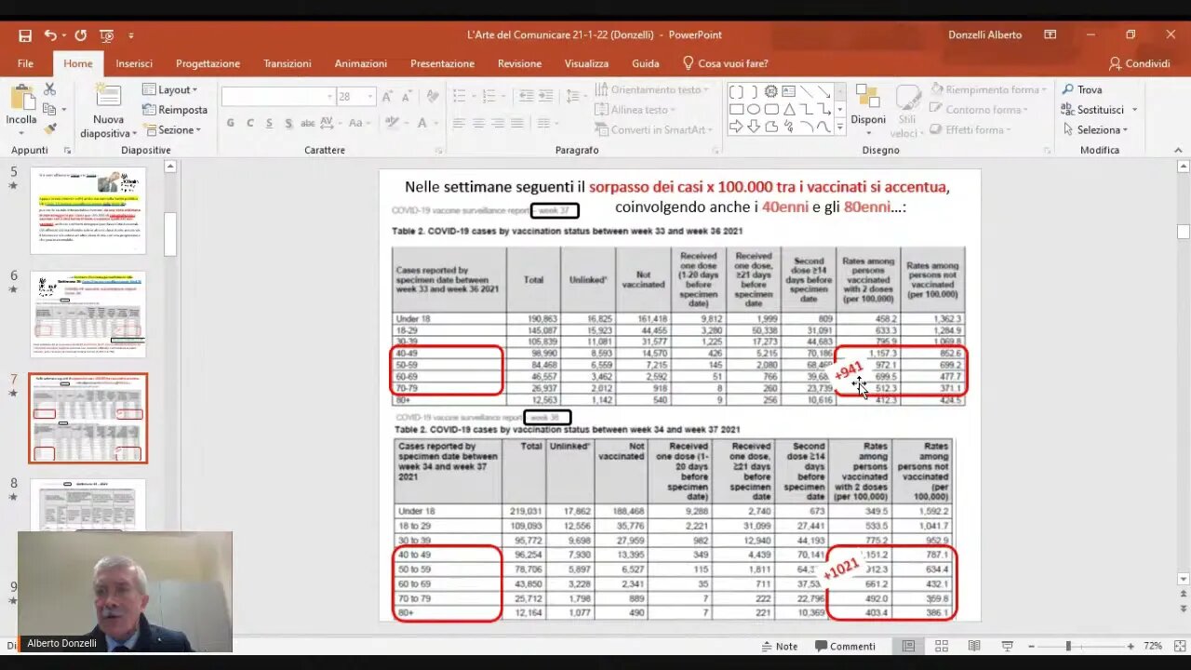The image size is (1191, 670).
Task: Click zoom out minus button
Action: click(1031, 646)
